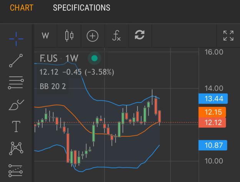Select the horizontal lines drawing tool
This screenshot has height=182, width=240.
tap(16, 83)
